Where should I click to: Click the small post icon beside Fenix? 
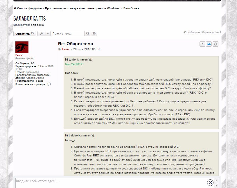60,50
